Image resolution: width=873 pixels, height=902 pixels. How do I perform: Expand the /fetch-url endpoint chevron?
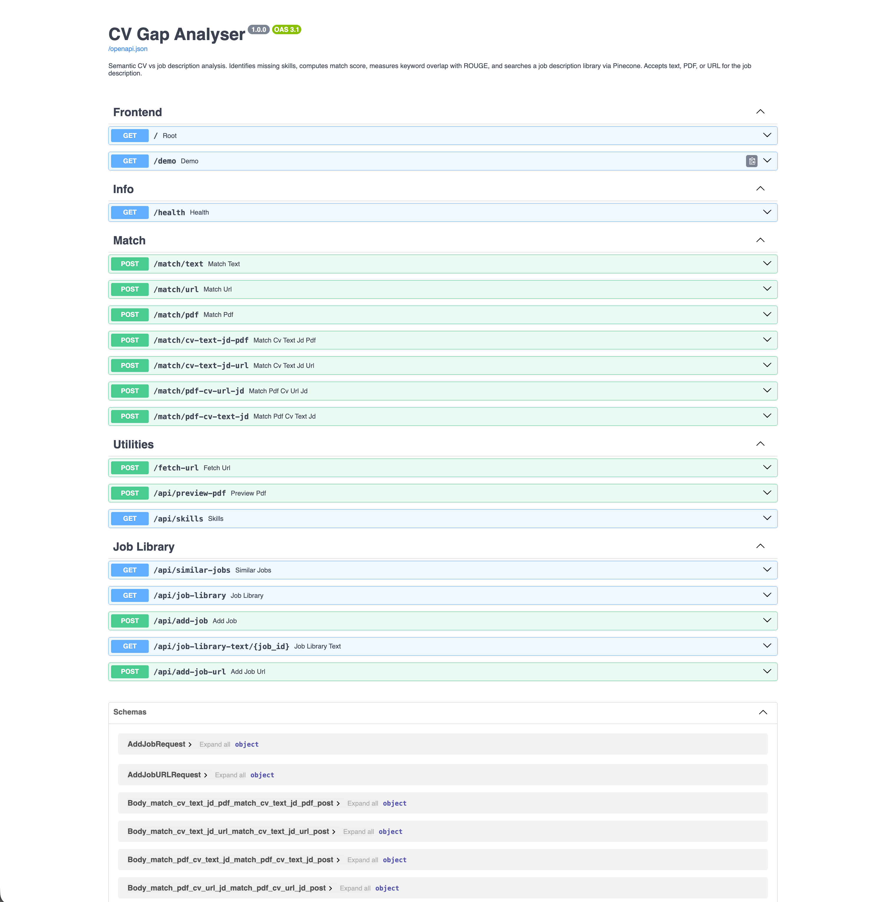(767, 468)
